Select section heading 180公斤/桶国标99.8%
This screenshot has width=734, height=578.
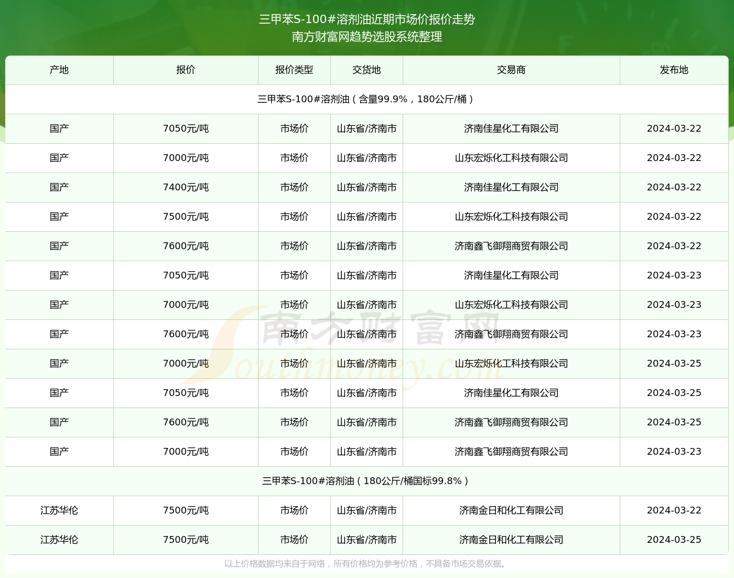click(x=366, y=481)
